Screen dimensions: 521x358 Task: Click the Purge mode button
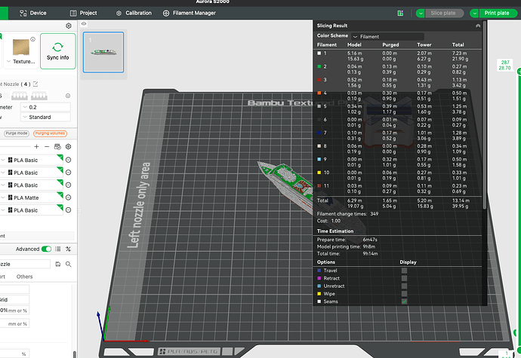point(17,133)
